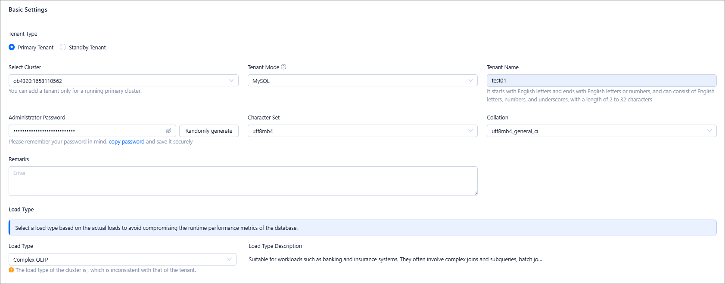The image size is (725, 284).
Task: Click the Randomly generate button
Action: (x=209, y=131)
